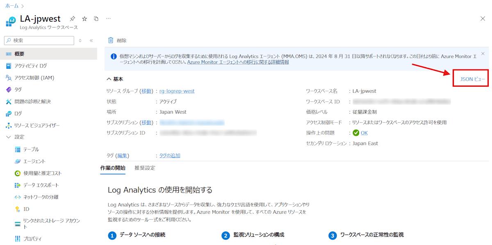Click the プロパティ bars icon
Image resolution: width=492 pixels, height=245 pixels.
point(18,238)
